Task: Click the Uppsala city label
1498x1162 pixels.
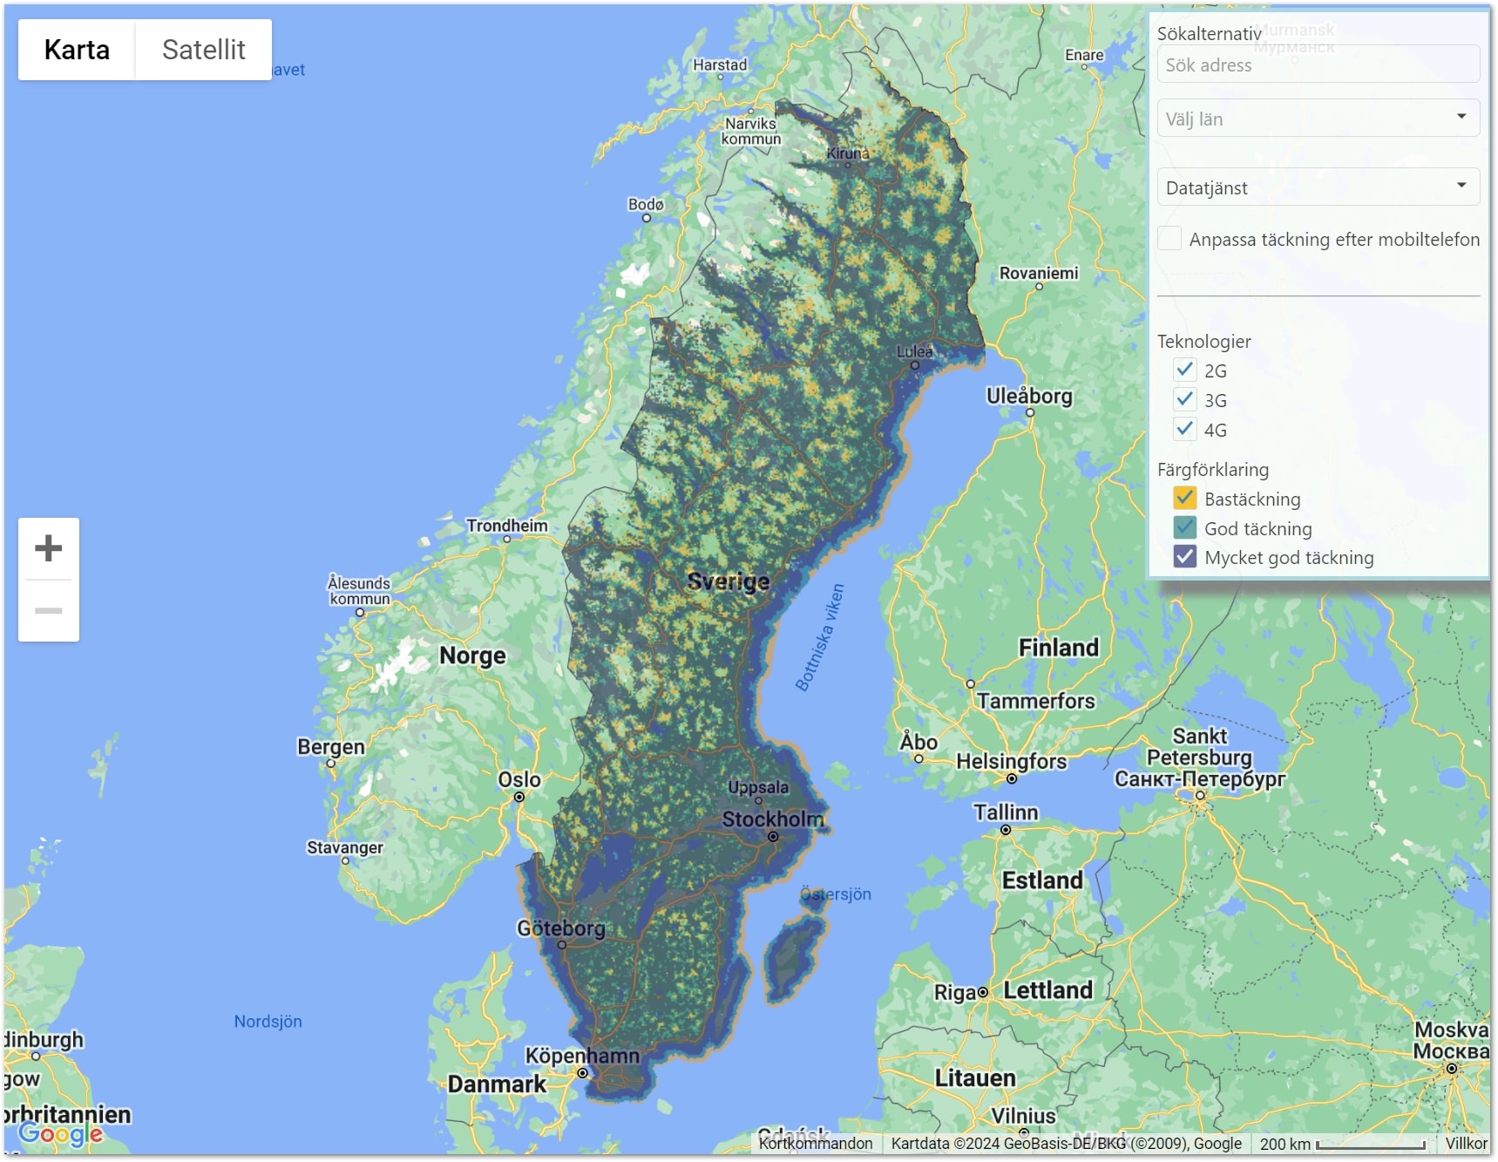Action: click(758, 787)
